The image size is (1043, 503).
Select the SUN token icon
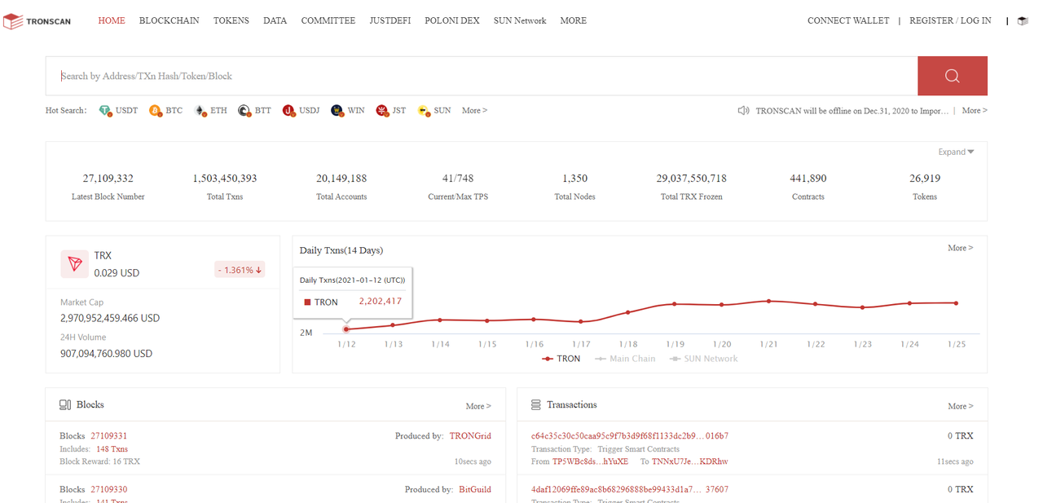424,111
